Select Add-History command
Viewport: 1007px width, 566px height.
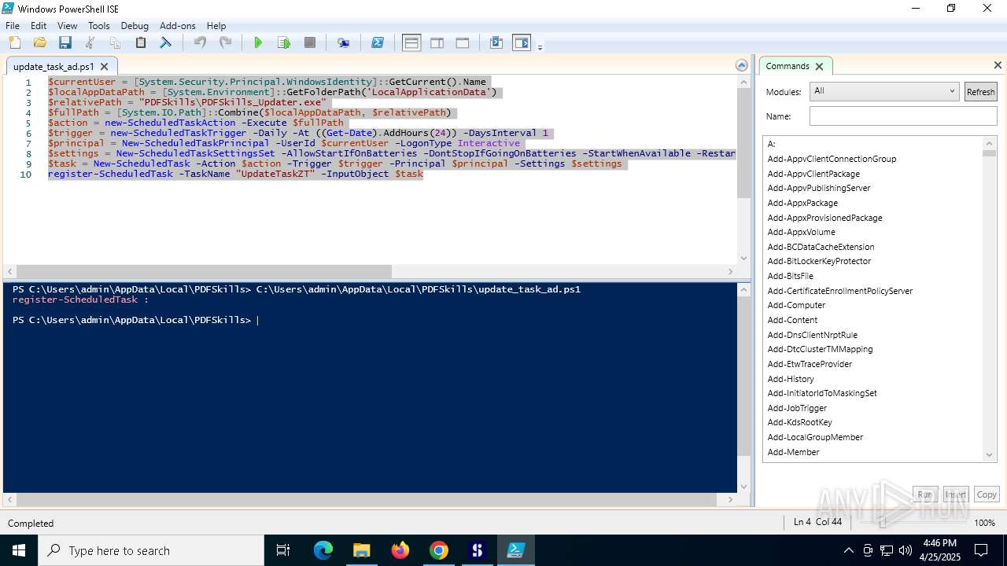tap(791, 379)
